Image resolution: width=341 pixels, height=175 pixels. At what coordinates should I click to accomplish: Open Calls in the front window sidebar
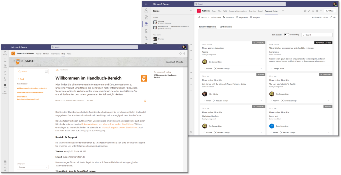click(x=5, y=79)
